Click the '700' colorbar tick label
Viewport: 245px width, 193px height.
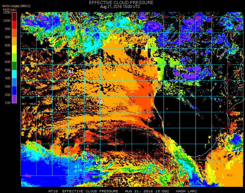point(8,54)
